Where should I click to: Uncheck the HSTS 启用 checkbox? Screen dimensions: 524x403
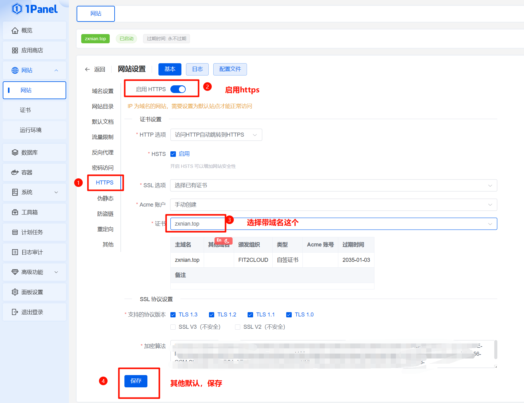point(173,154)
